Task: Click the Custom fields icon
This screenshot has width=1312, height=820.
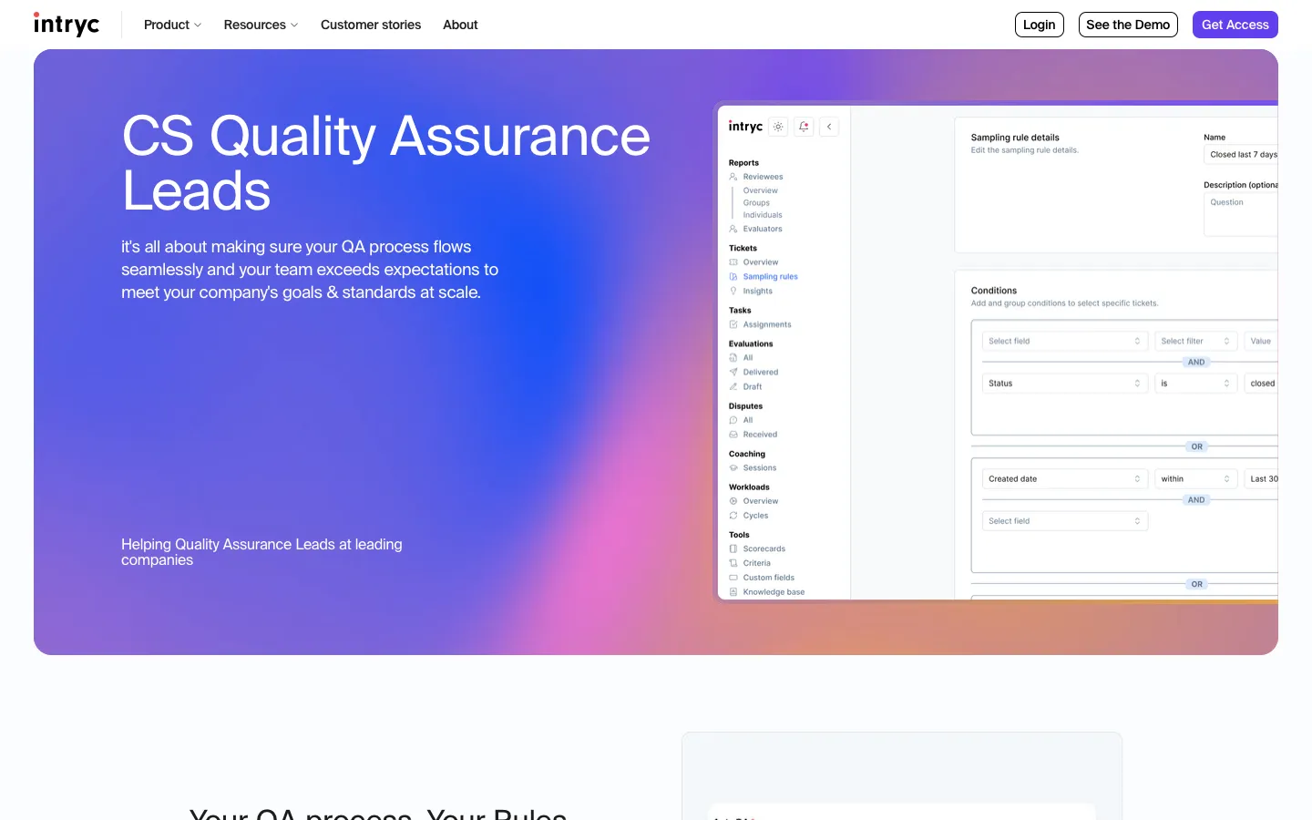Action: pyautogui.click(x=733, y=578)
